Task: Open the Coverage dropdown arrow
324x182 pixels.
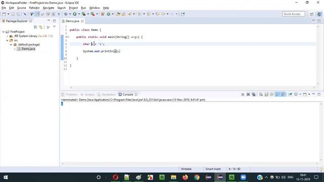Action: pos(88,14)
